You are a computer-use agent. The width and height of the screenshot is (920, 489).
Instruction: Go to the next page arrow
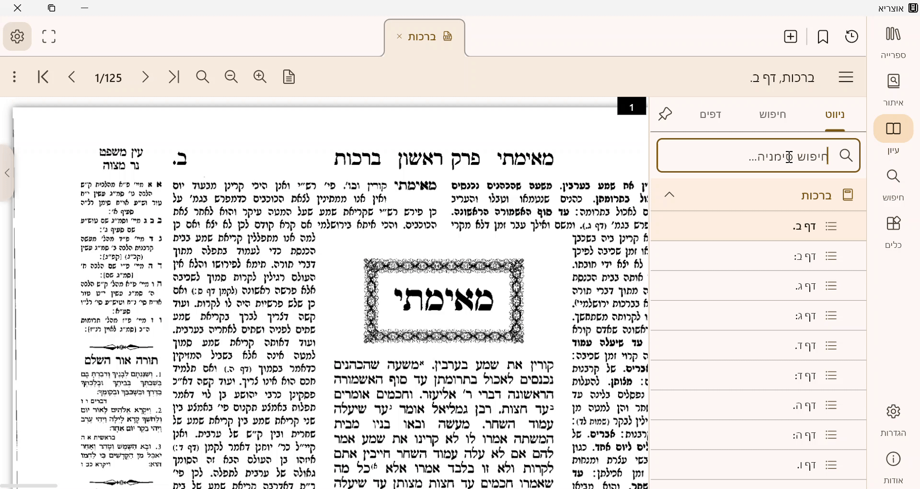[x=145, y=77]
